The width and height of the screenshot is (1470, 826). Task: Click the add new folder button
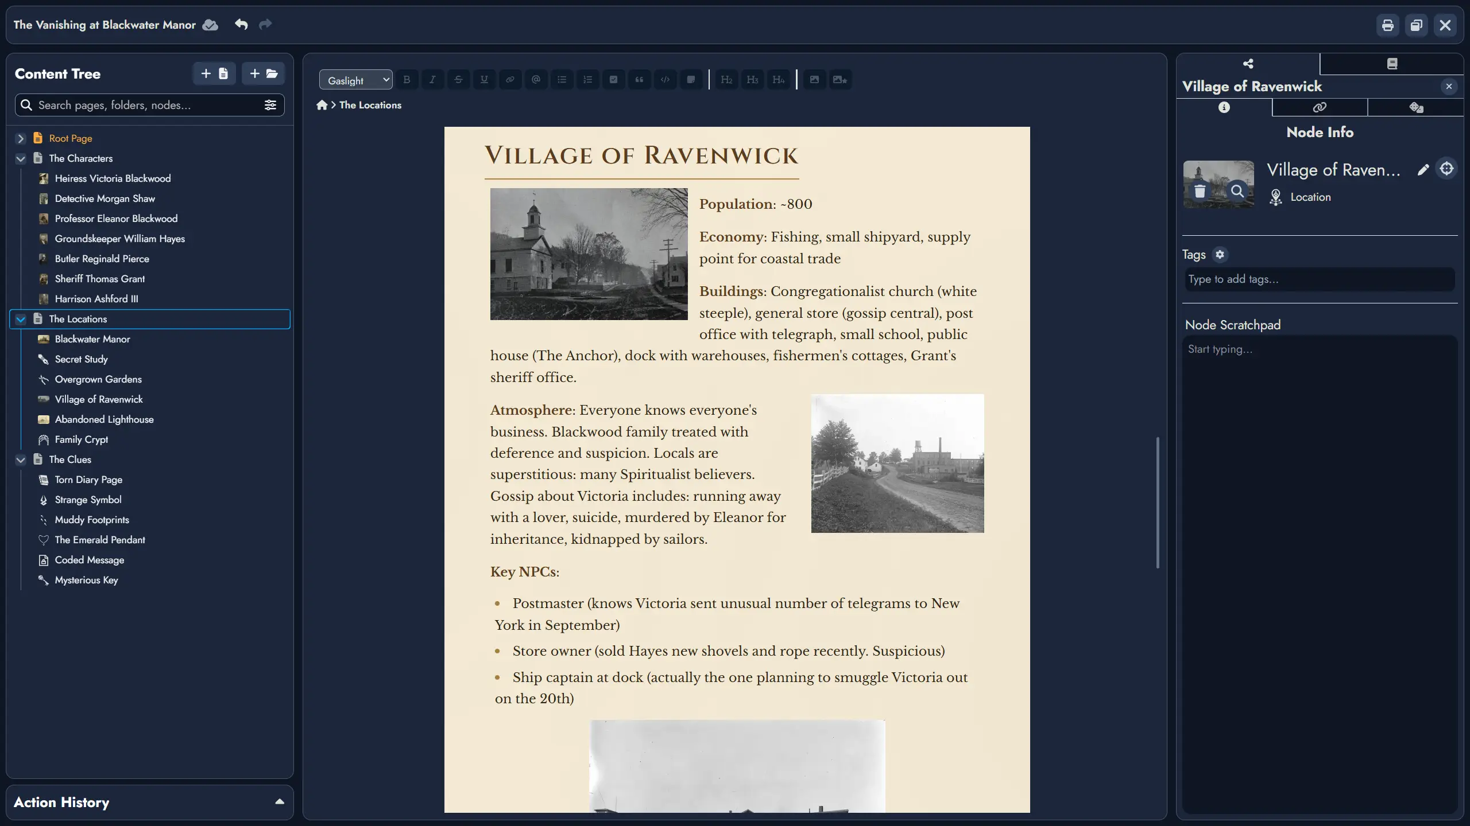coord(263,73)
